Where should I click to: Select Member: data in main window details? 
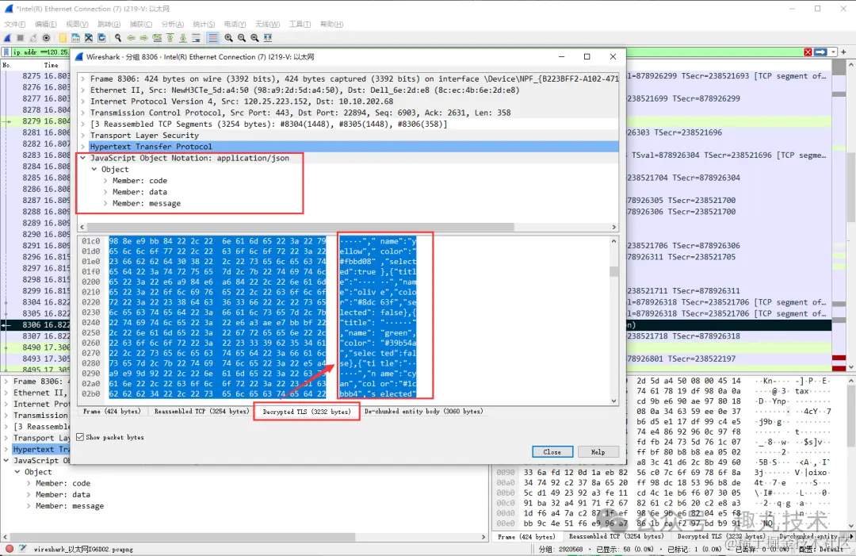coord(63,494)
